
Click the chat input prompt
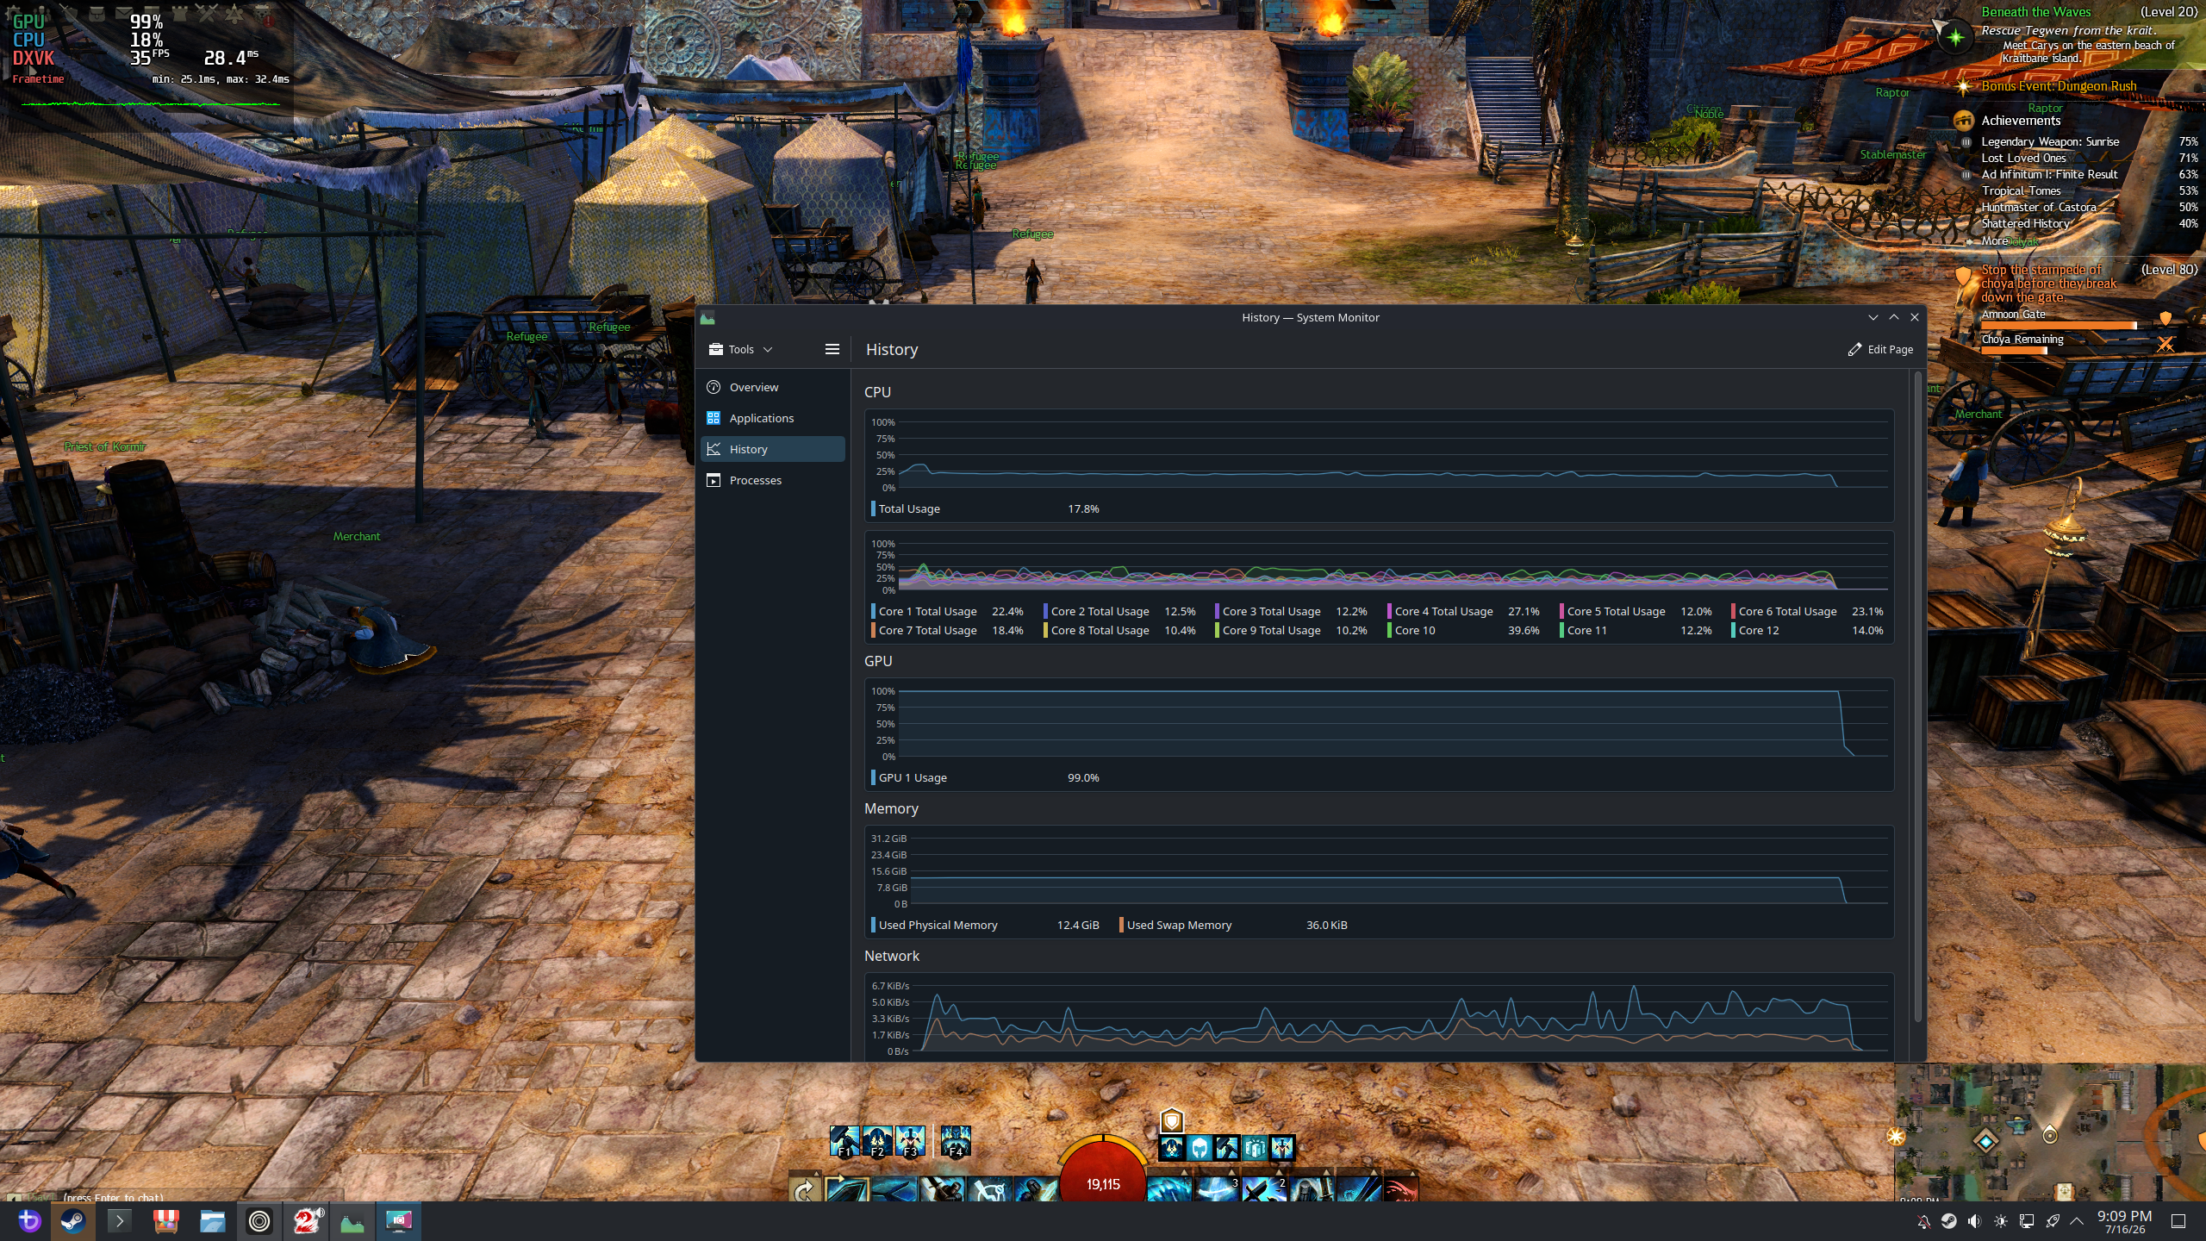[113, 1197]
